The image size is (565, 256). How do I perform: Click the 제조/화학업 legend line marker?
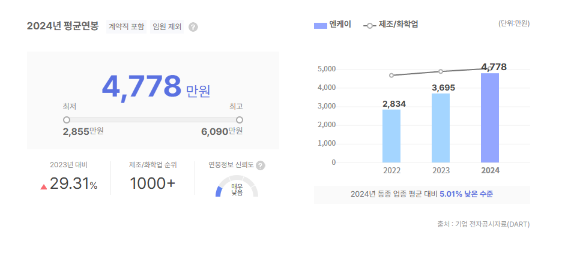pyautogui.click(x=370, y=26)
